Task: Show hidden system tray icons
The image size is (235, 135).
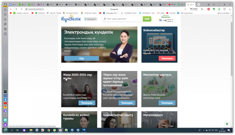Action: pos(204,130)
